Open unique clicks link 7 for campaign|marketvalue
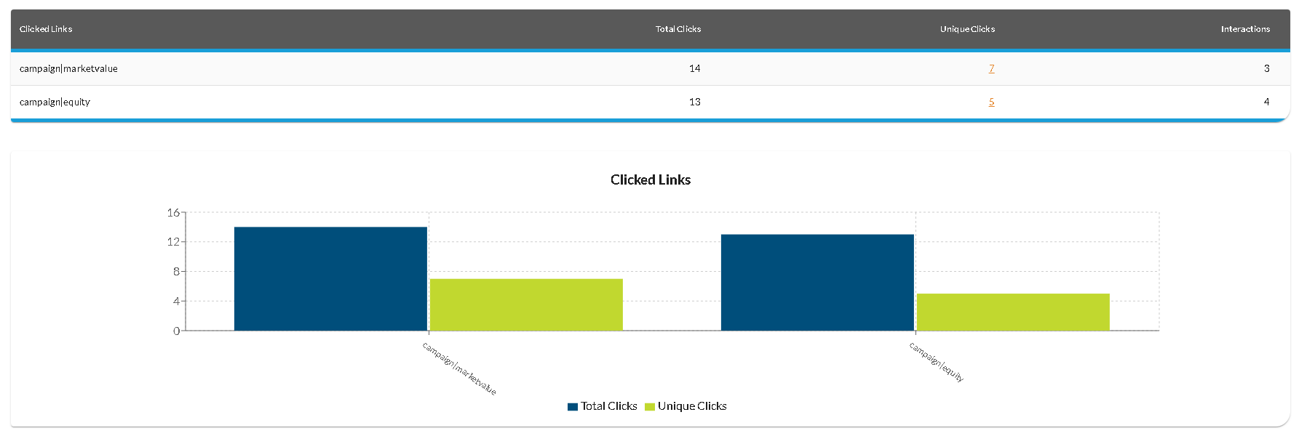 click(x=991, y=68)
